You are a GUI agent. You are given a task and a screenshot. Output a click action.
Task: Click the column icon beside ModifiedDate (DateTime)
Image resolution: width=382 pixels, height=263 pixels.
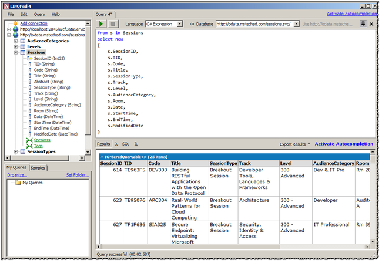click(x=30, y=134)
